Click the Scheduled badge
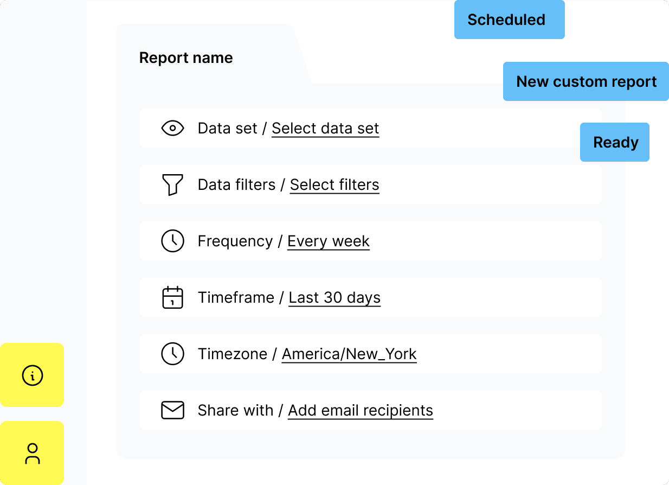669x485 pixels. point(509,20)
